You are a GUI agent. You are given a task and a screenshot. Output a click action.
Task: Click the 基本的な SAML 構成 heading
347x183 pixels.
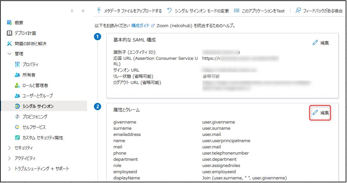coord(134,40)
